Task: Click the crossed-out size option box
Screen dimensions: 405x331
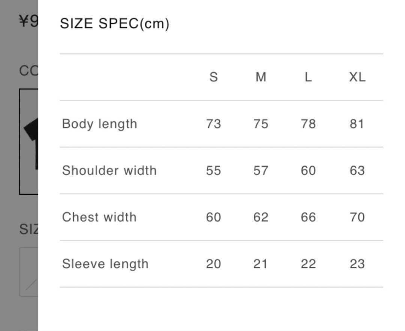Action: pyautogui.click(x=28, y=272)
